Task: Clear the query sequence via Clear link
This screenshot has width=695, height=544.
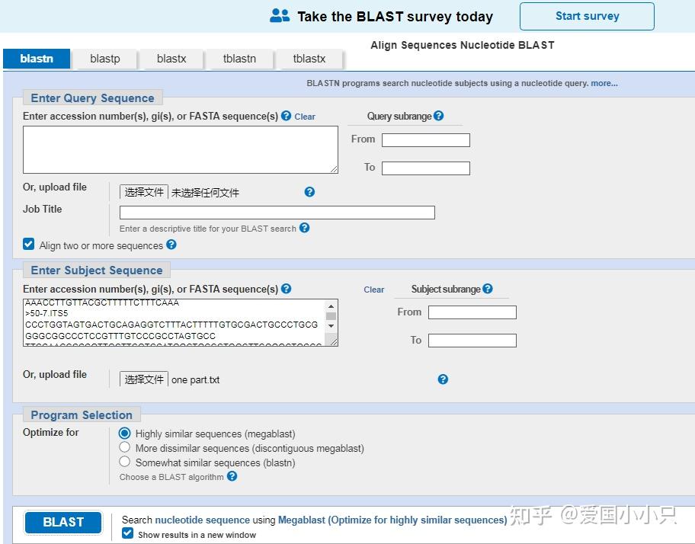Action: (305, 117)
